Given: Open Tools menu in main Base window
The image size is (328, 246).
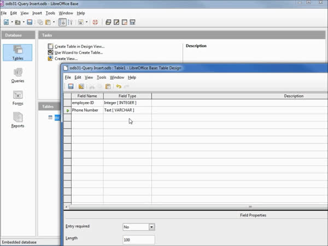Looking at the screenshot, I should [x=50, y=13].
